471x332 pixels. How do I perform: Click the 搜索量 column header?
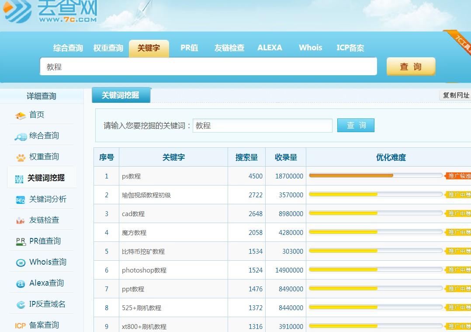(x=246, y=157)
